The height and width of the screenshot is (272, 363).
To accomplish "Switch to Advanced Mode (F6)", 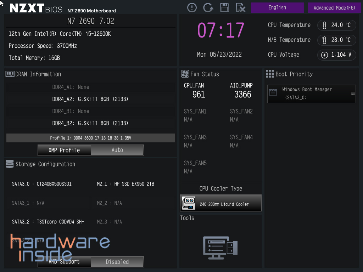I will tap(334, 7).
